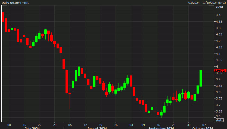Click the 15 date tick label
The height and width of the screenshot is (129, 227).
pos(24,125)
